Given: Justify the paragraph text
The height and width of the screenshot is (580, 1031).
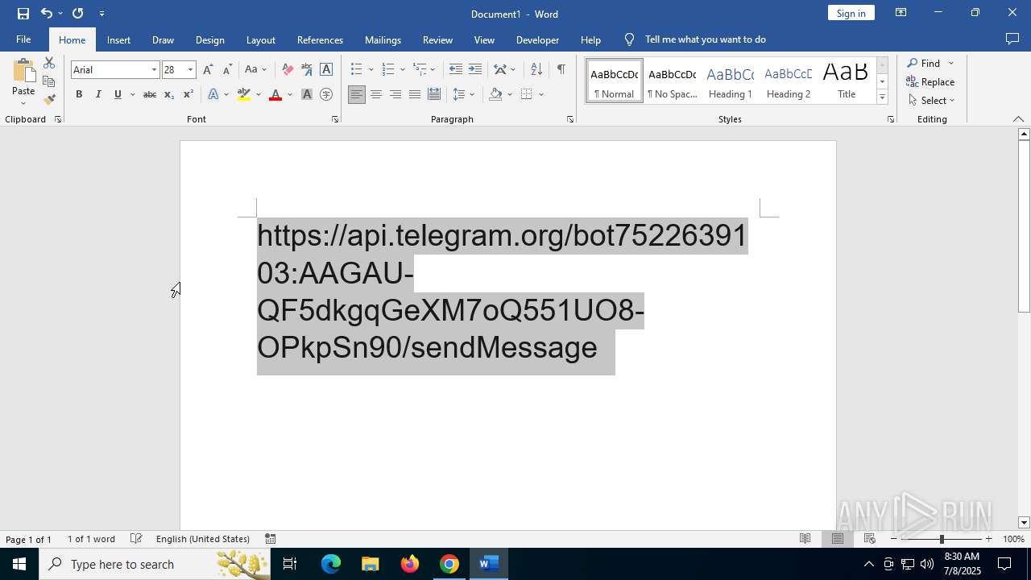Looking at the screenshot, I should 415,95.
